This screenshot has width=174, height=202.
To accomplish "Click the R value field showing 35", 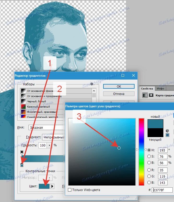I will [x=163, y=170].
